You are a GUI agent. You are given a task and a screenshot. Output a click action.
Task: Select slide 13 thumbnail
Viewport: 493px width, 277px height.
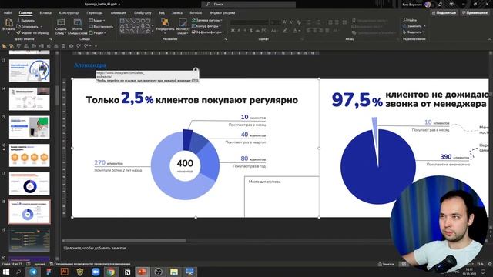(x=29, y=71)
